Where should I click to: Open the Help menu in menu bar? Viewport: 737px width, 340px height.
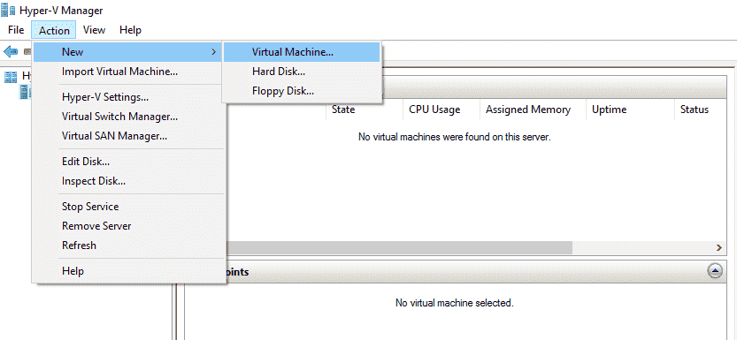tap(130, 30)
